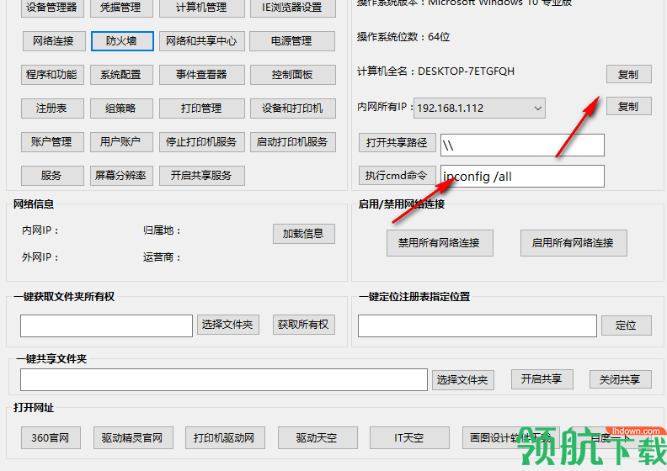Click the 归属地: label
Screen dimensions: 667x471
click(162, 230)
